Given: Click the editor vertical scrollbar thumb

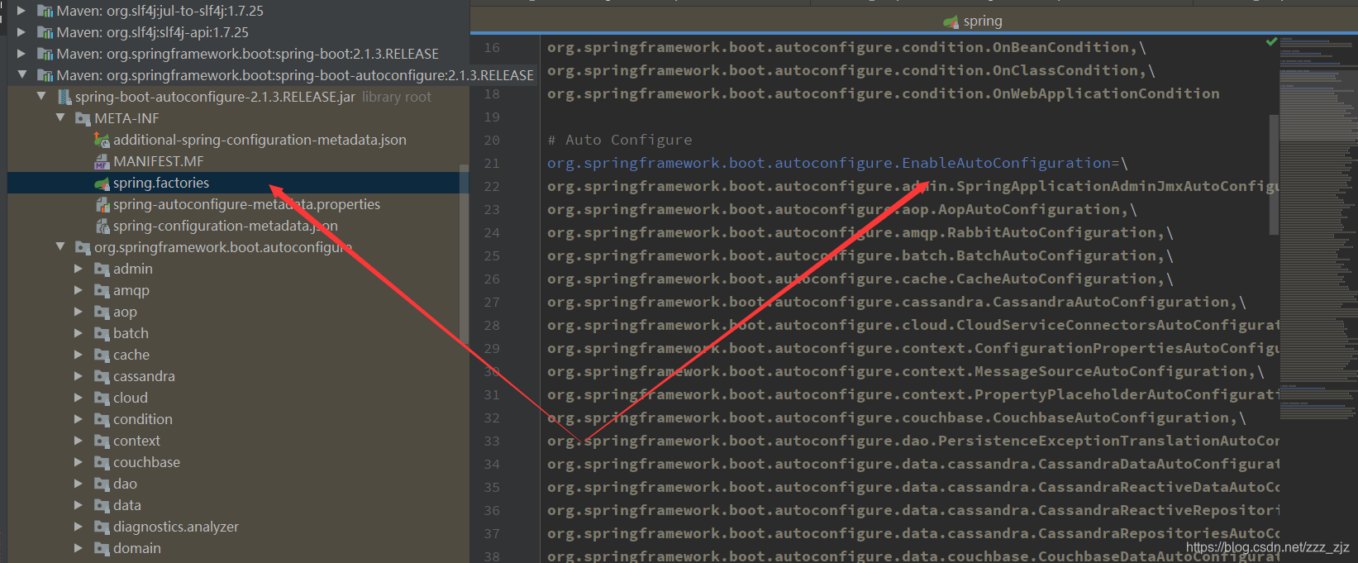Looking at the screenshot, I should (1274, 174).
